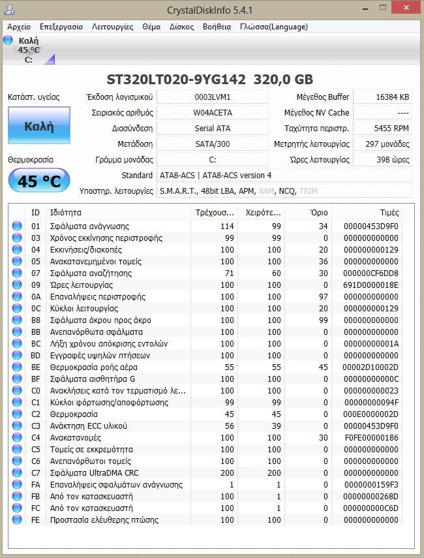Click the ID column header

(36, 213)
